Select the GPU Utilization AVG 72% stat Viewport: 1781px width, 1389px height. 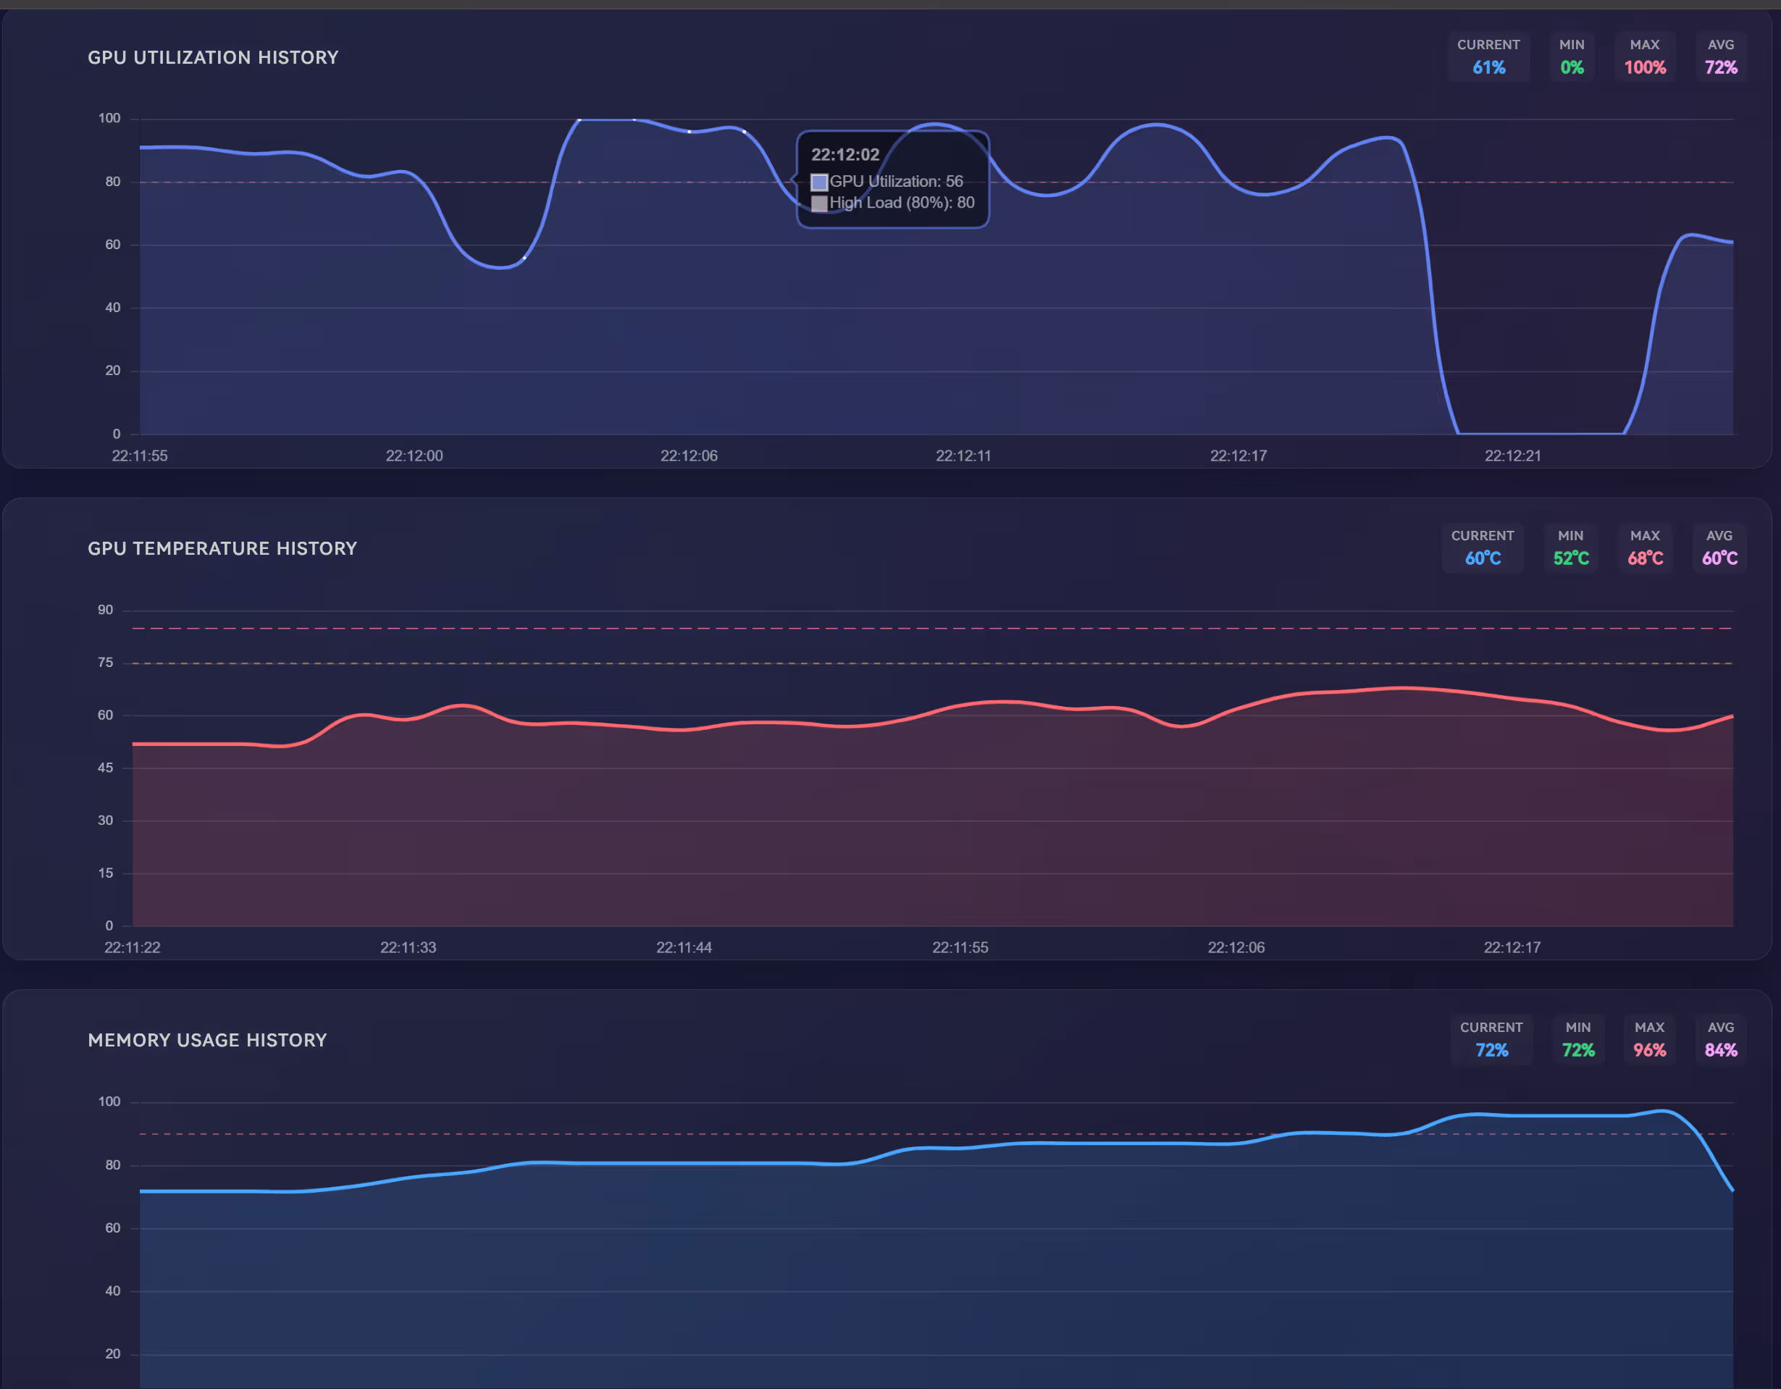point(1721,57)
